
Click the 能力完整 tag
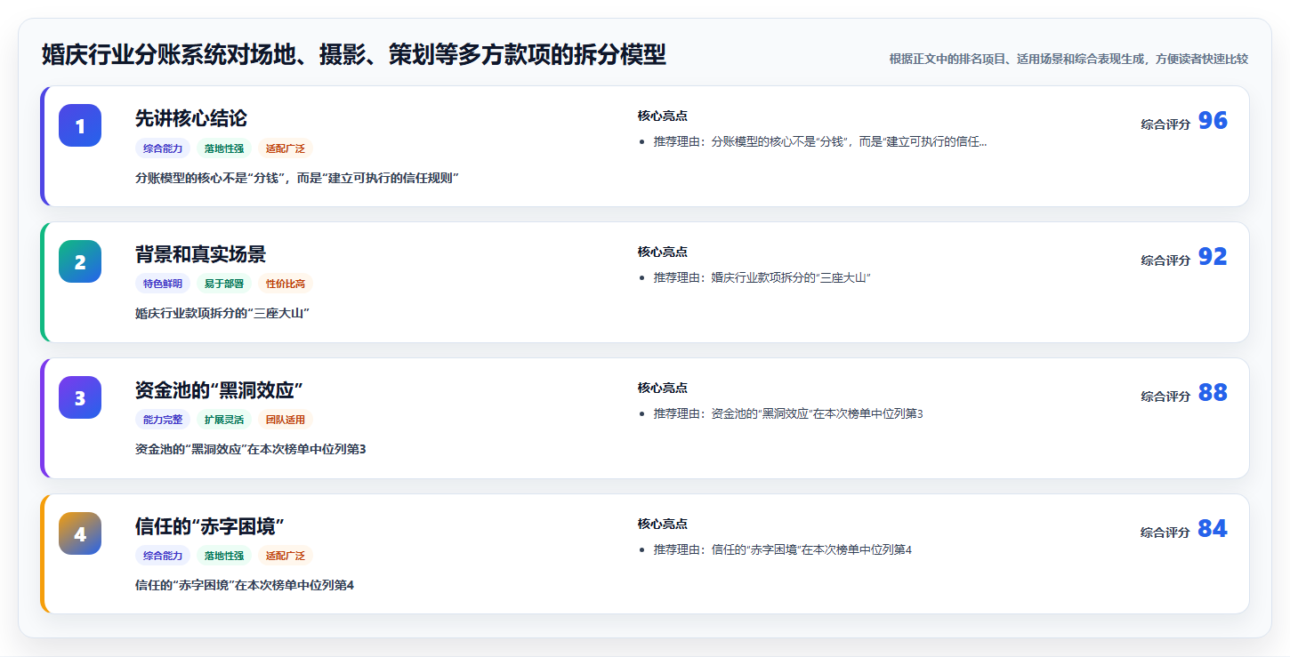tap(163, 421)
